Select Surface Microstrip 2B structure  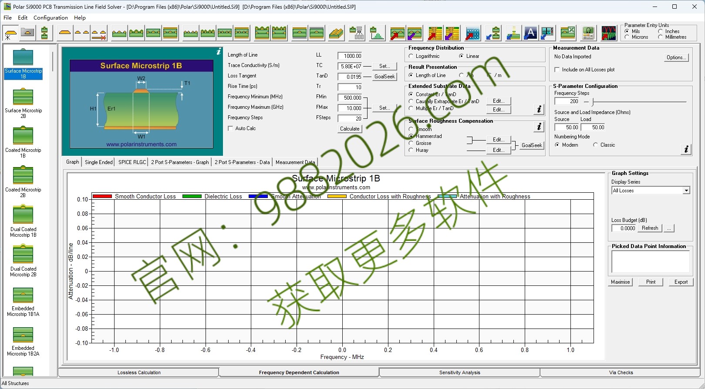[23, 103]
